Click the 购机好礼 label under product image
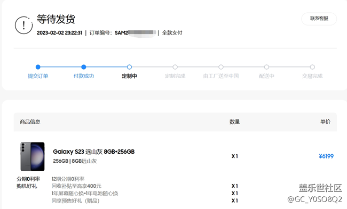The image size is (347, 209). [27, 186]
